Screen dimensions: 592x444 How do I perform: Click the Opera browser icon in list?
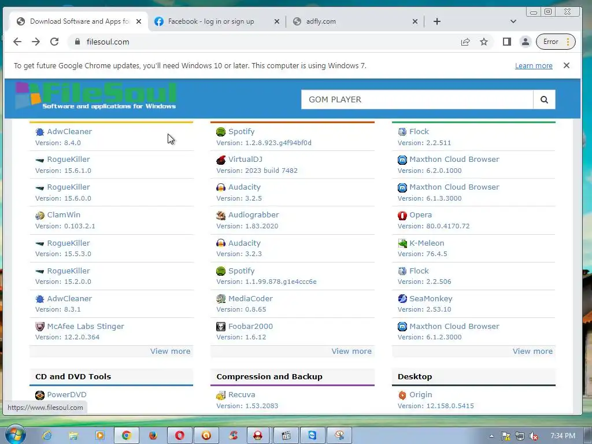coord(402,215)
